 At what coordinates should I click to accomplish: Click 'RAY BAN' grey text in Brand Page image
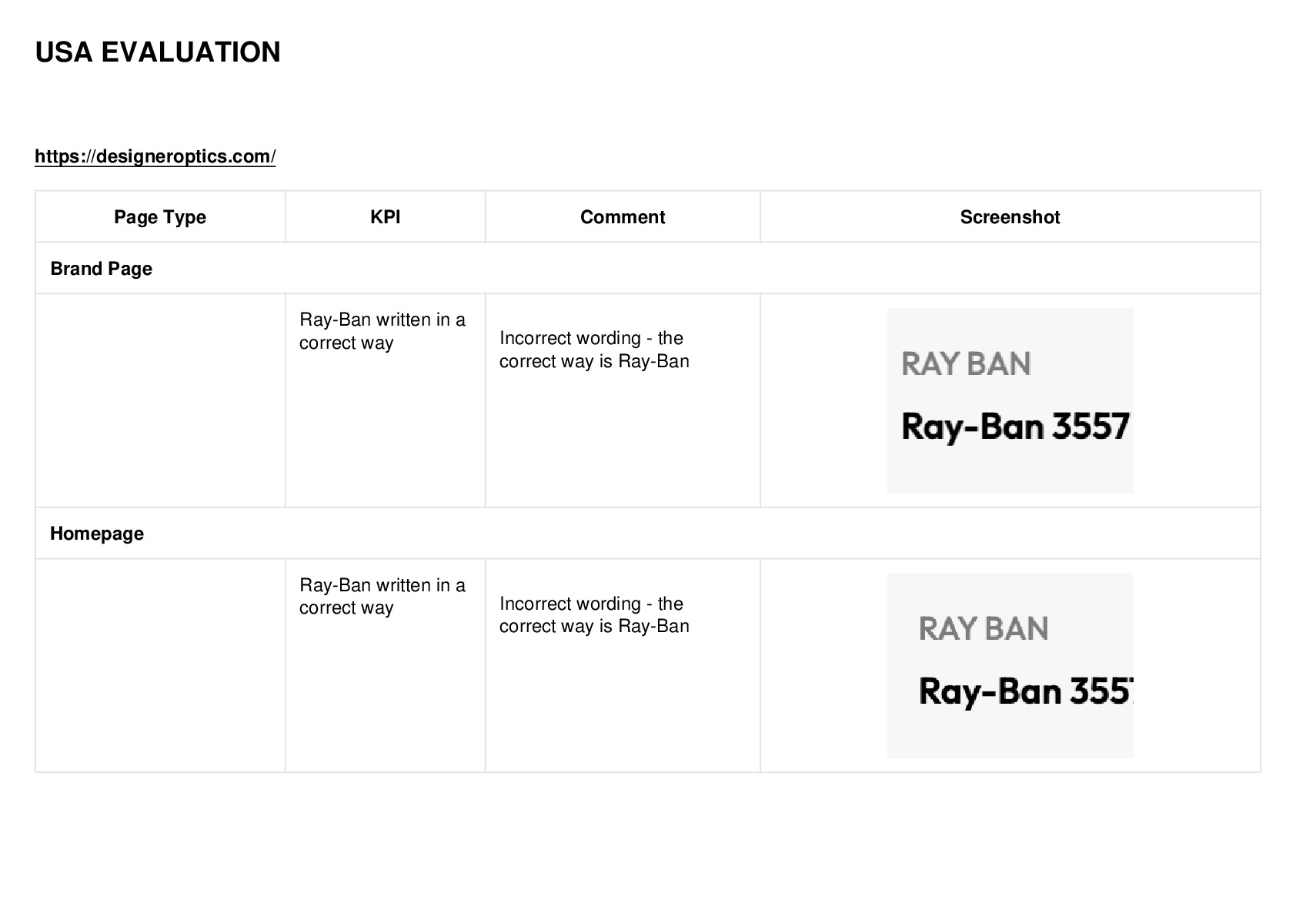point(966,363)
